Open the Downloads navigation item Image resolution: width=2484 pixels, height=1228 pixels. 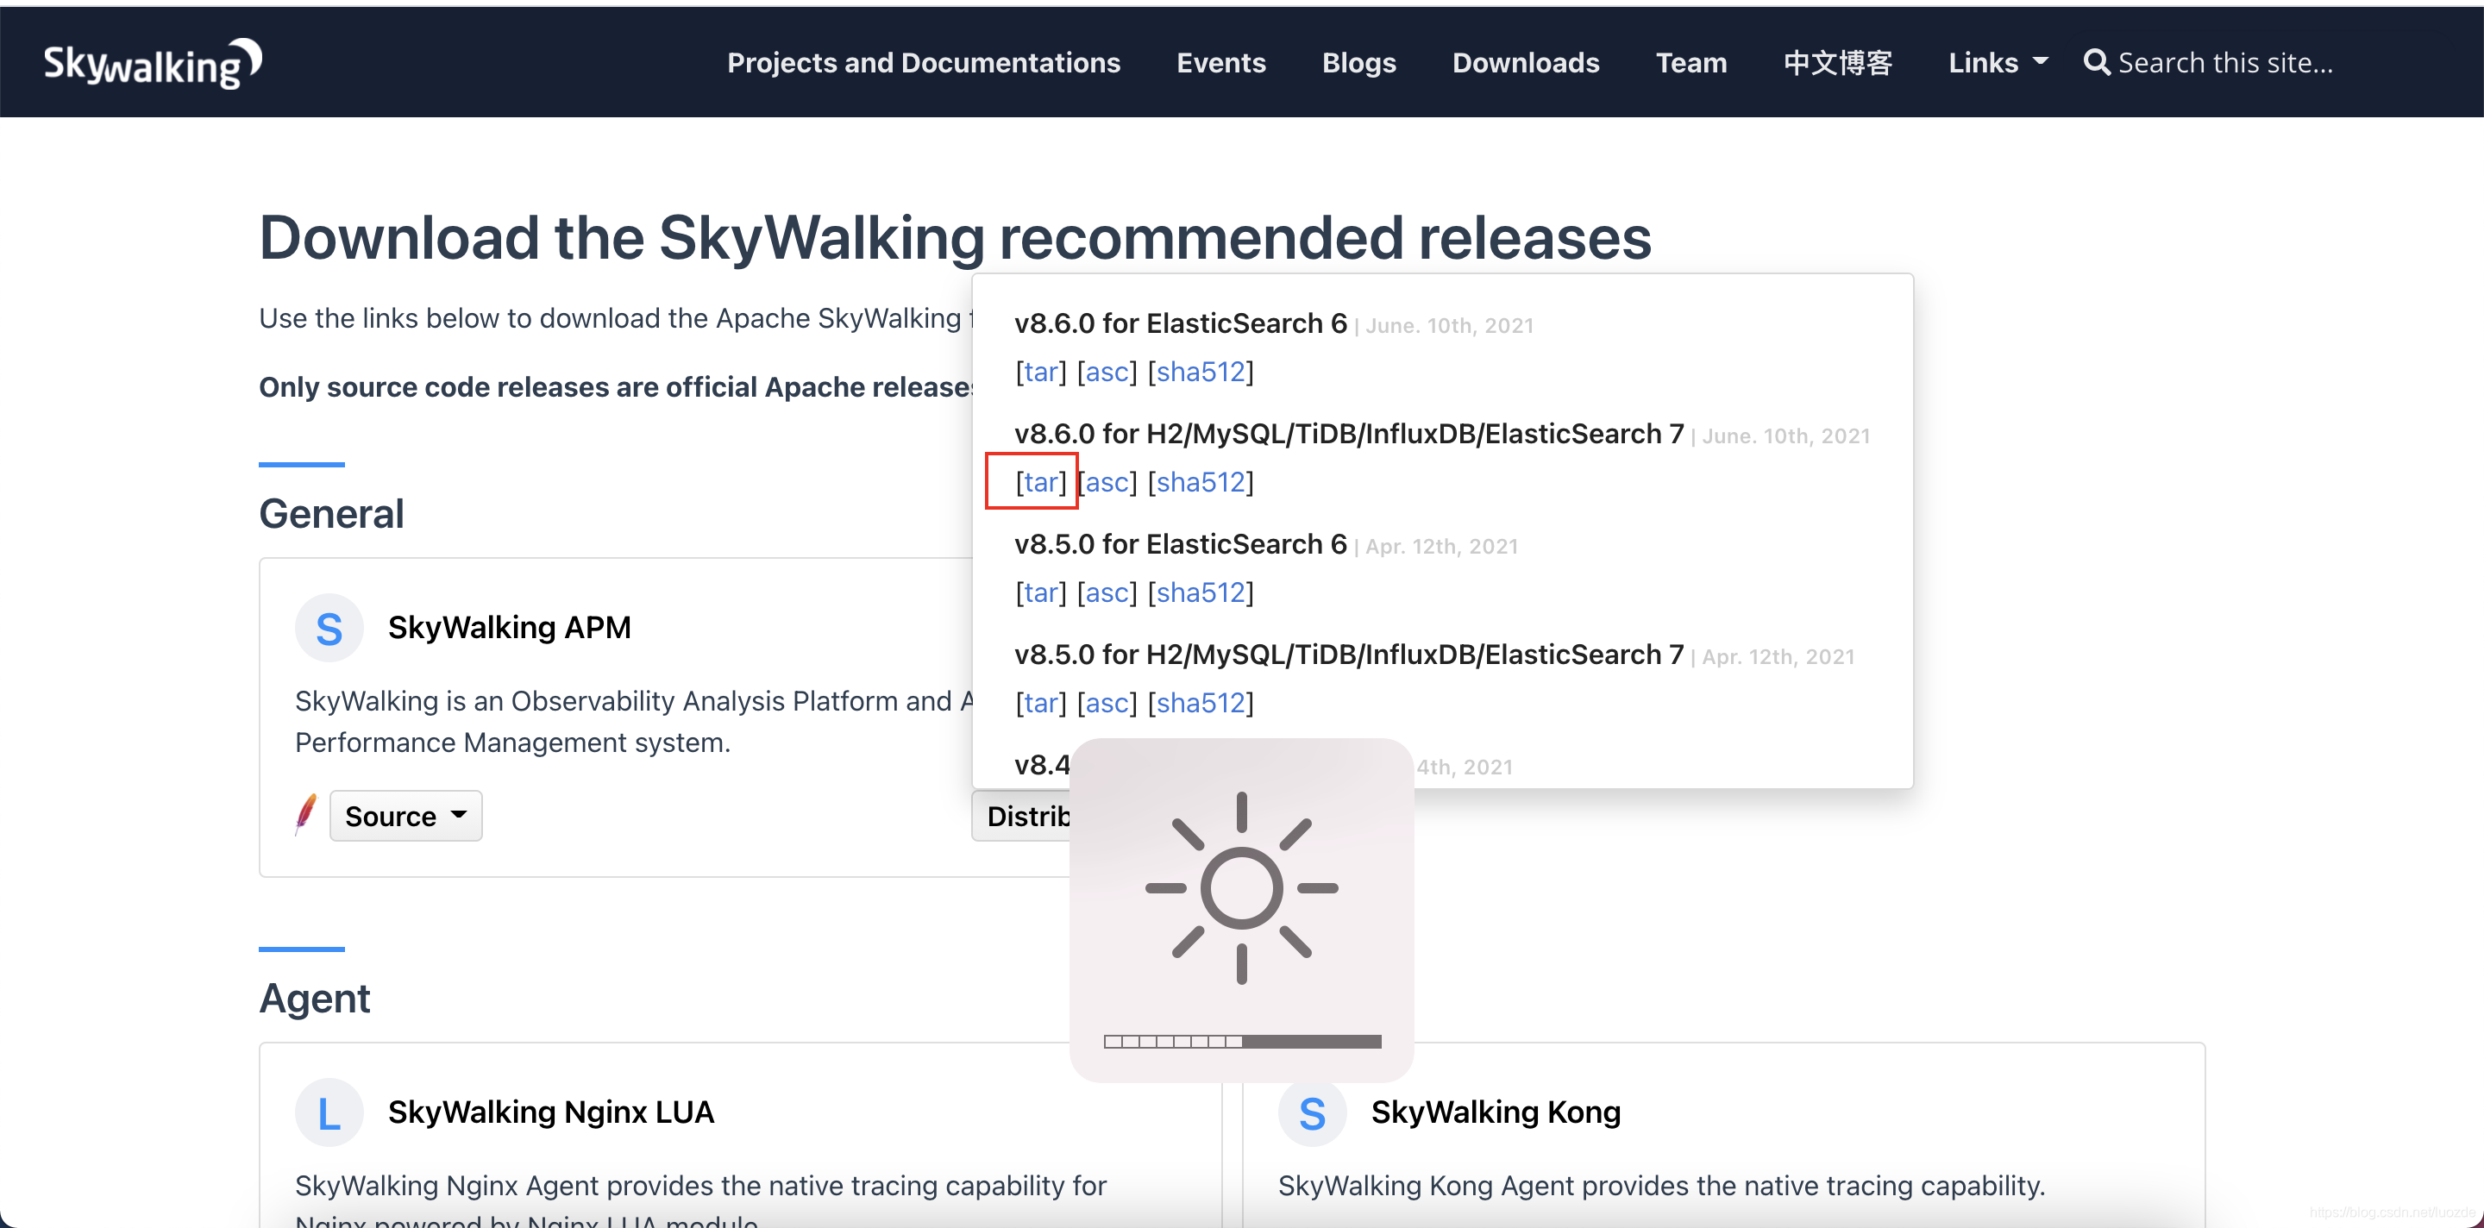pyautogui.click(x=1526, y=63)
